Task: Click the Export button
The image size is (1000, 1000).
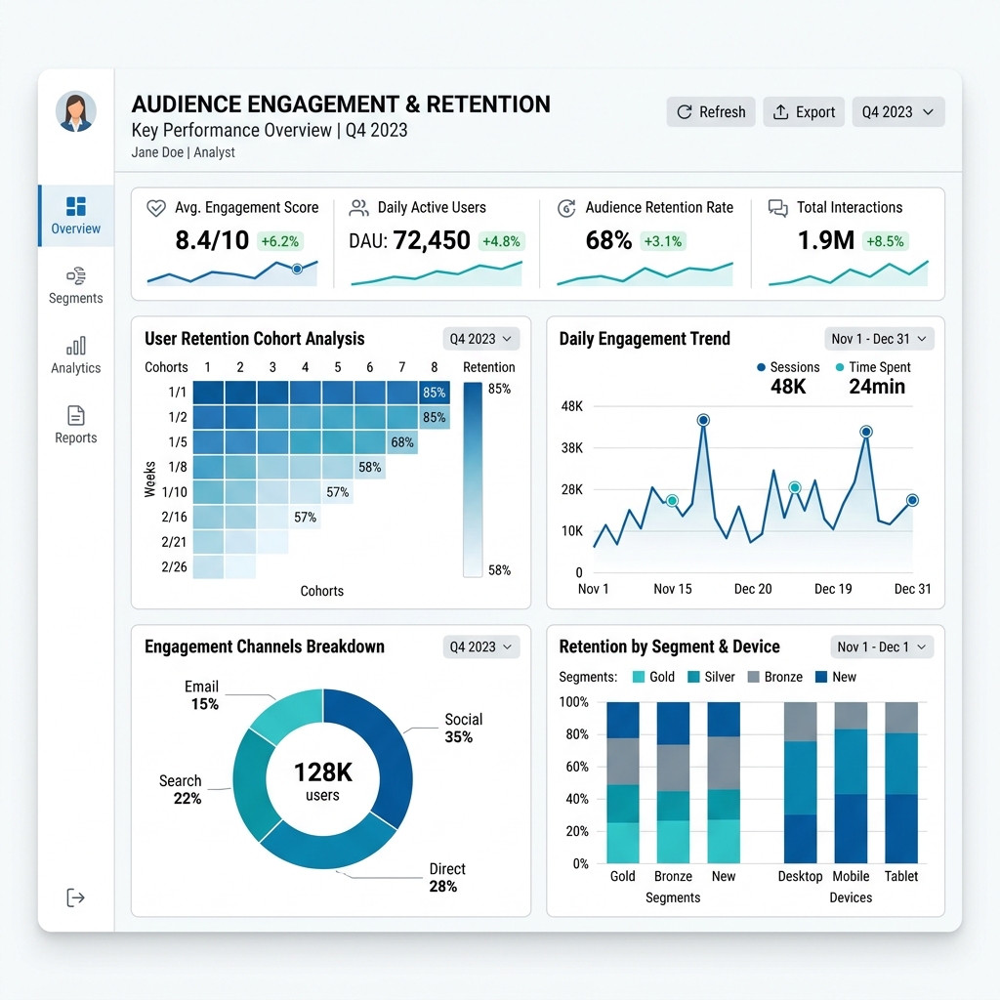Action: pos(804,112)
